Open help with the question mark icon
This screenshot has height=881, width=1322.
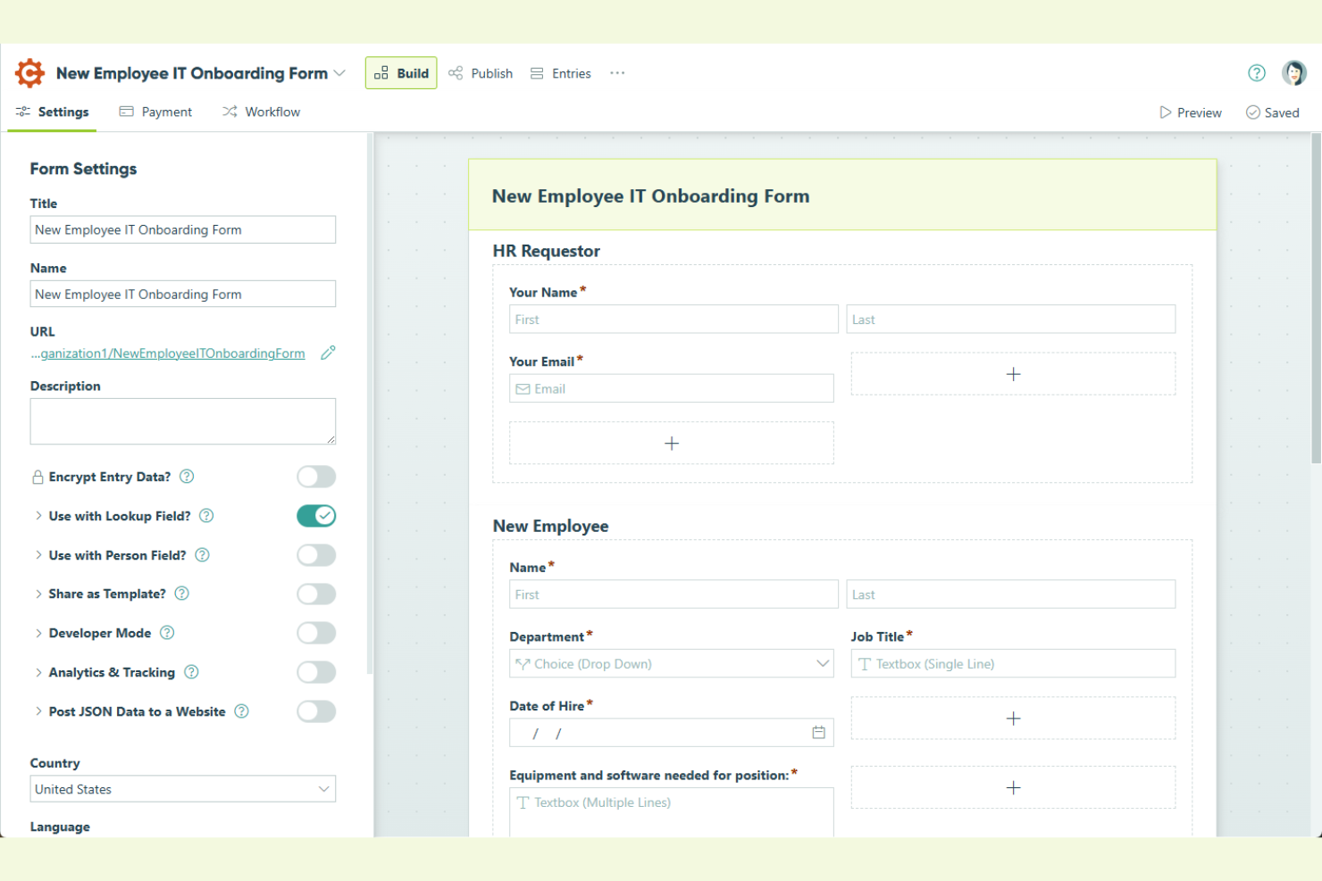(1256, 72)
